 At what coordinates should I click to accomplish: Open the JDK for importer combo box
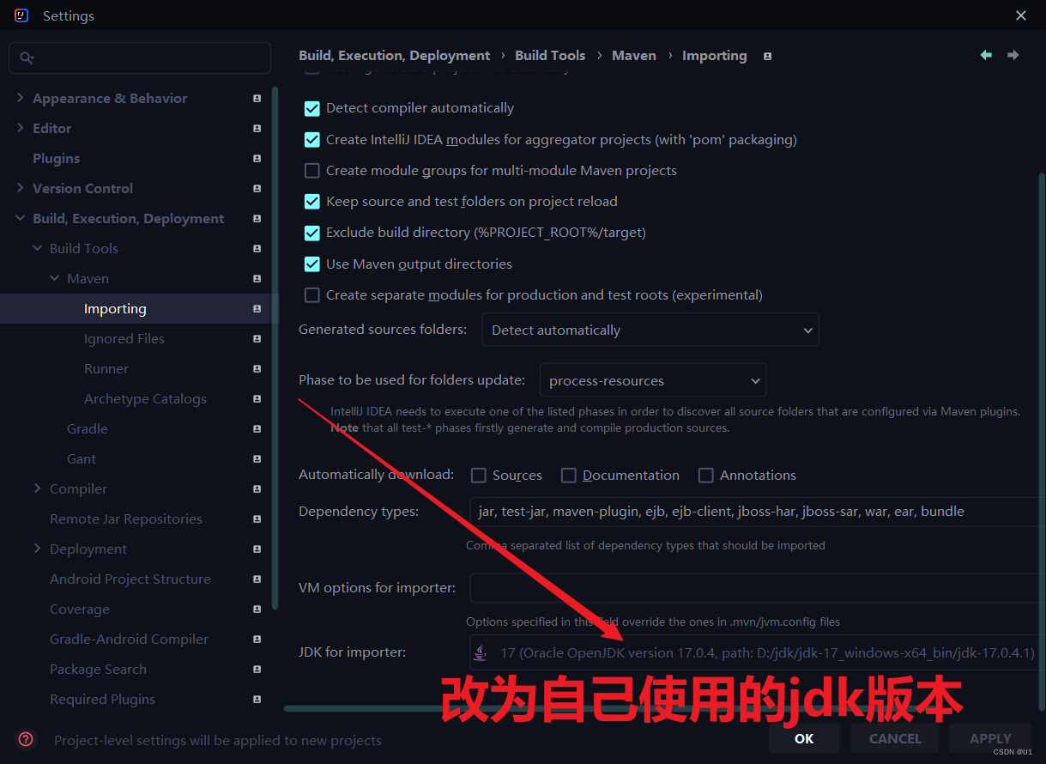758,653
